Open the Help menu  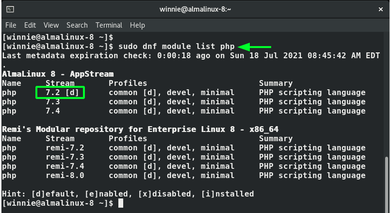click(137, 25)
